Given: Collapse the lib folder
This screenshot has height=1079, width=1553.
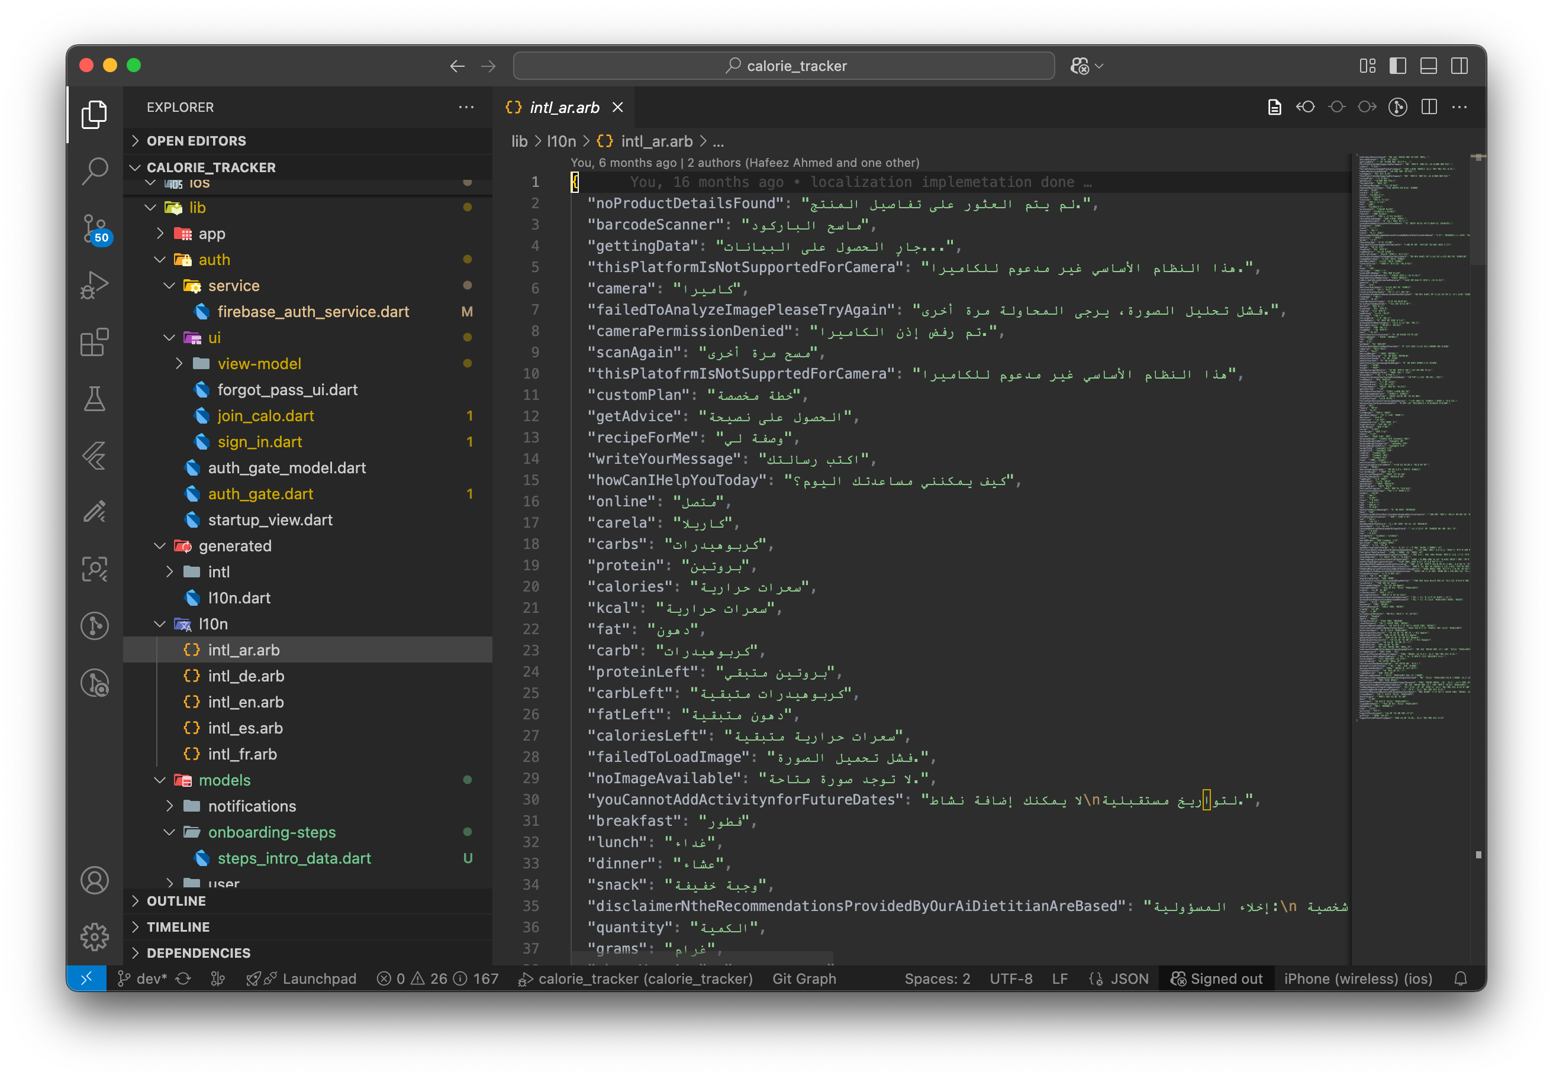Looking at the screenshot, I should pyautogui.click(x=308, y=208).
